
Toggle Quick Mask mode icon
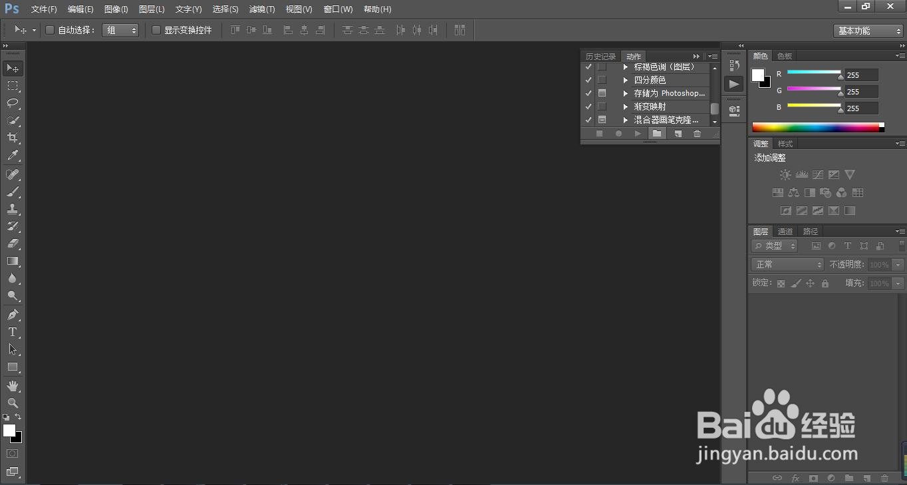click(x=13, y=453)
